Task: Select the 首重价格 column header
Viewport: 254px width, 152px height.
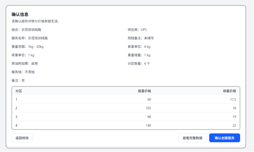Action: click(144, 91)
